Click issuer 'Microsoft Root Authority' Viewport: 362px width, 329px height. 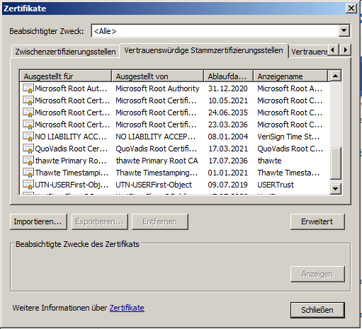pyautogui.click(x=157, y=88)
